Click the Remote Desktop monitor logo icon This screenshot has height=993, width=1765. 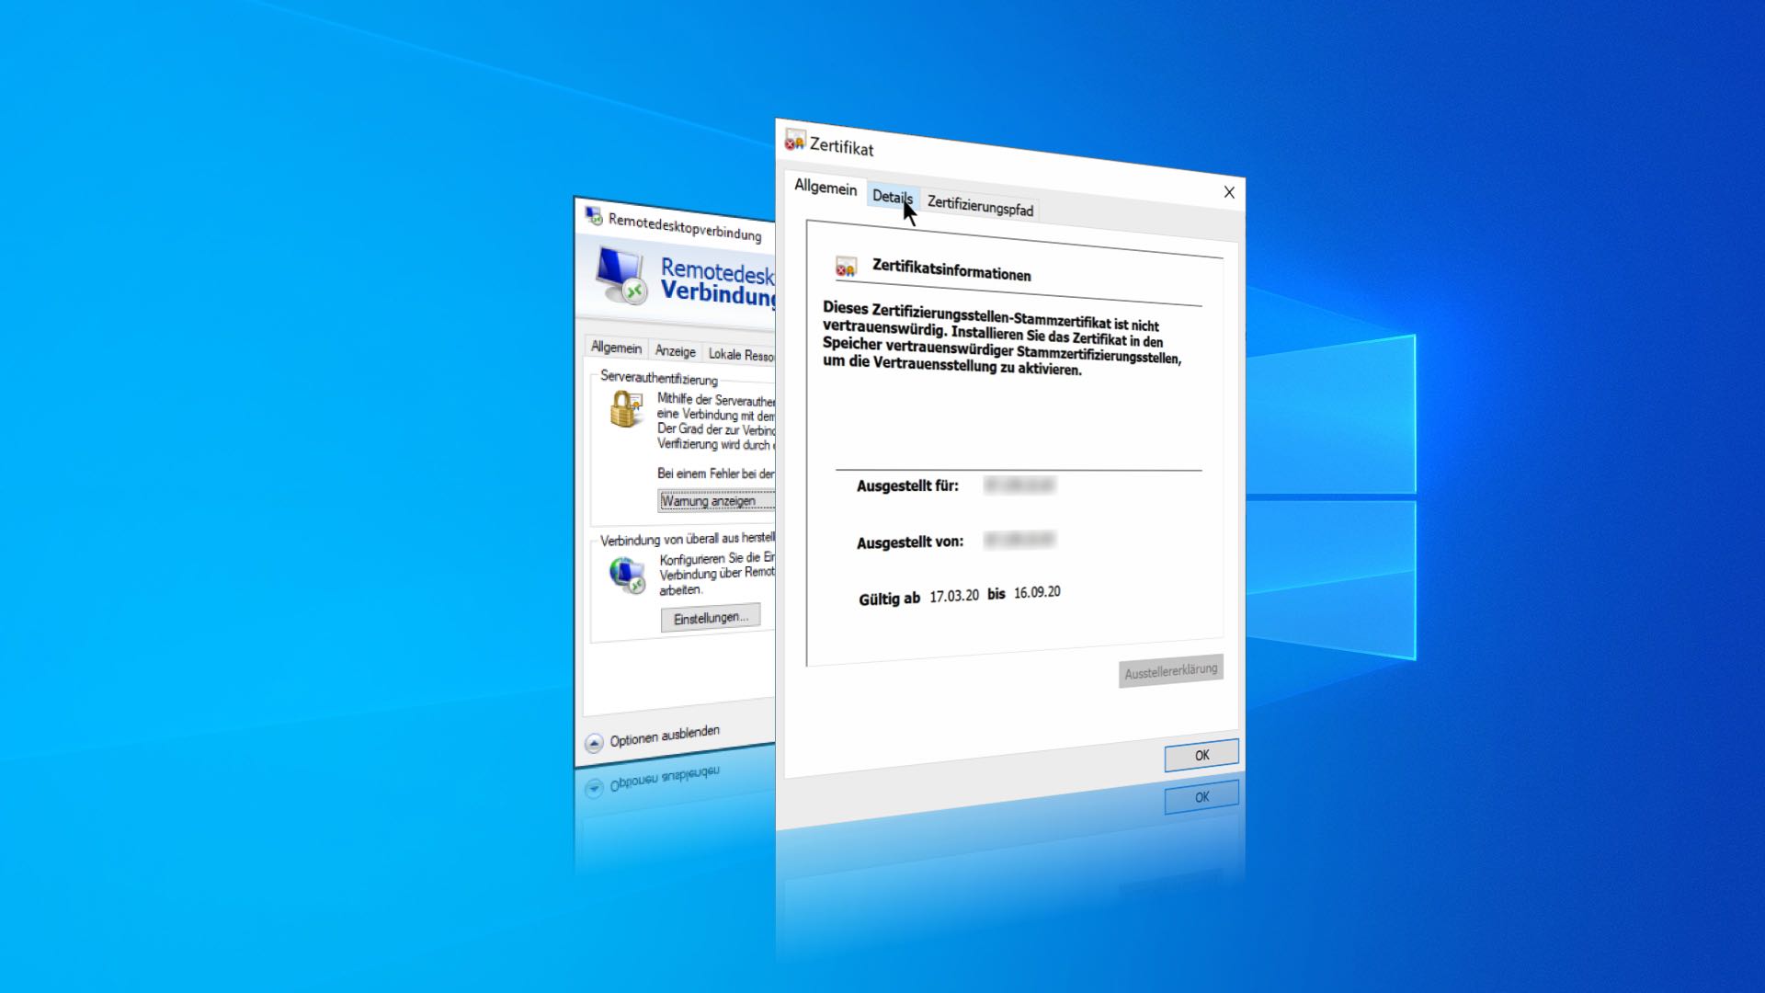(x=621, y=275)
